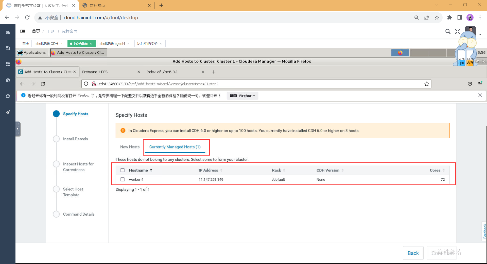Click the Specify Hosts wizard step
The height and width of the screenshot is (264, 487).
[76, 114]
